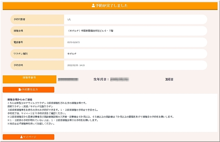Select the ワクチン種別 label

coord(20,54)
